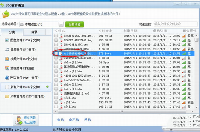
Task: Click horizontal scrollbar left arrow
Action: pyautogui.click(x=55, y=111)
